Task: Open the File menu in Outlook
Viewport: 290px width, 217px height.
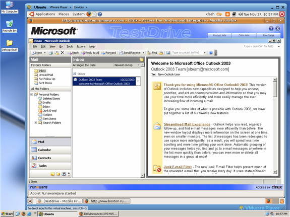Action: click(x=35, y=46)
